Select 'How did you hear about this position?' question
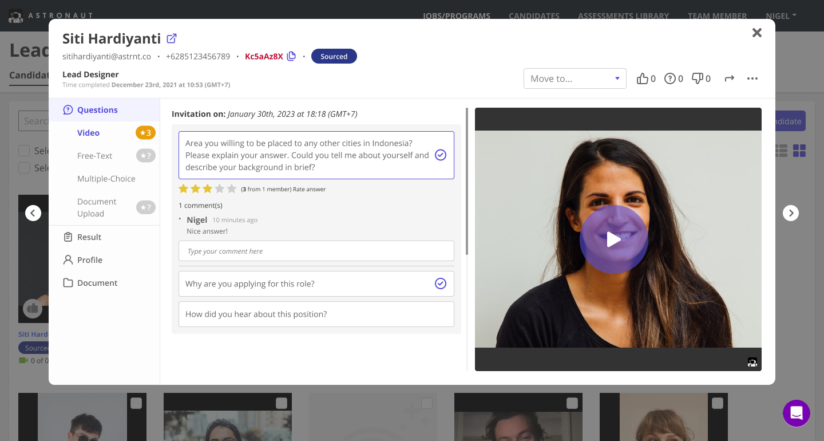824x441 pixels. click(316, 314)
